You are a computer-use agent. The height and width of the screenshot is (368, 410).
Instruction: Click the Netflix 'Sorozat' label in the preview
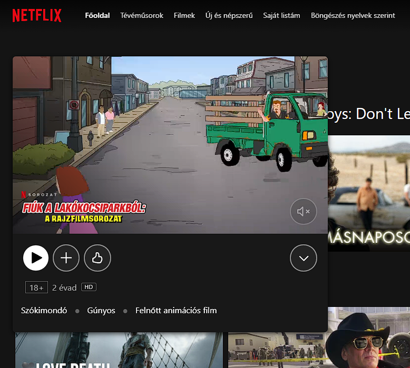point(39,195)
